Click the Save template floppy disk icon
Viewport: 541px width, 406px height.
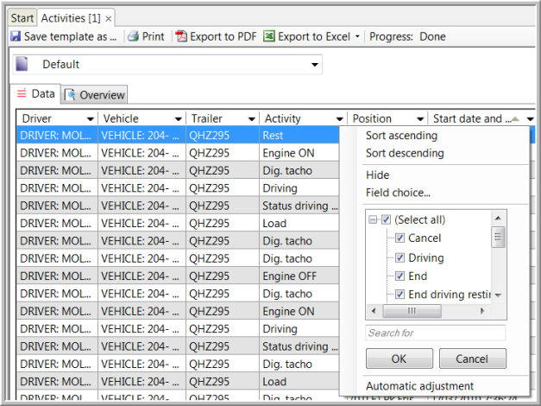16,37
